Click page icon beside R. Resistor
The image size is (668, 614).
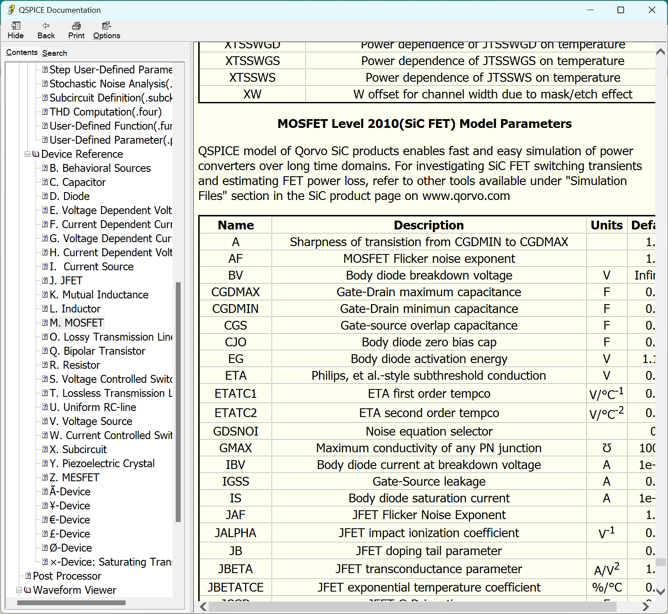pyautogui.click(x=45, y=365)
